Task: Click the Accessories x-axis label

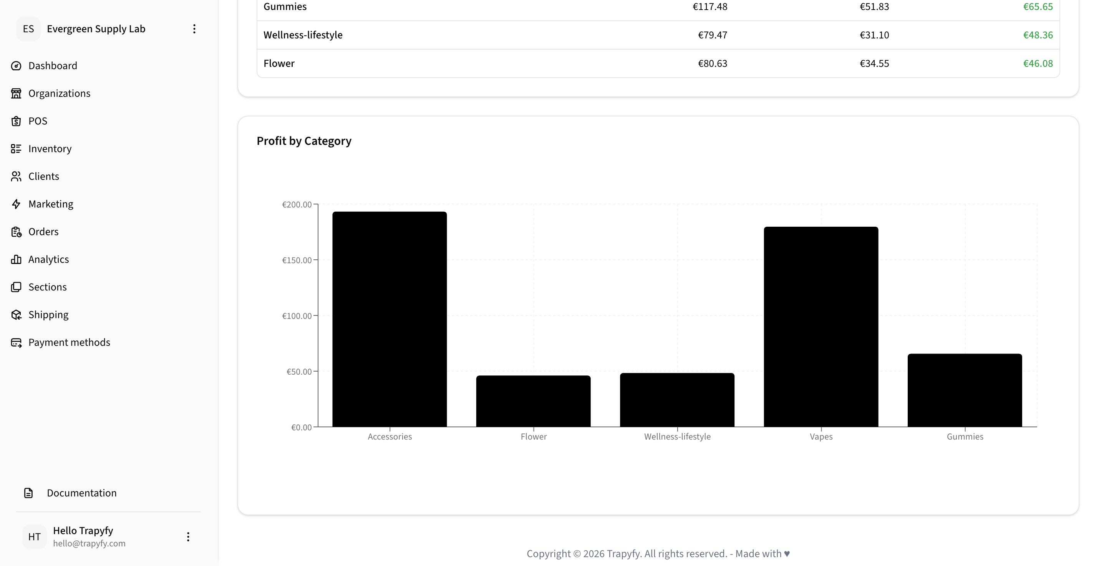Action: pyautogui.click(x=390, y=437)
